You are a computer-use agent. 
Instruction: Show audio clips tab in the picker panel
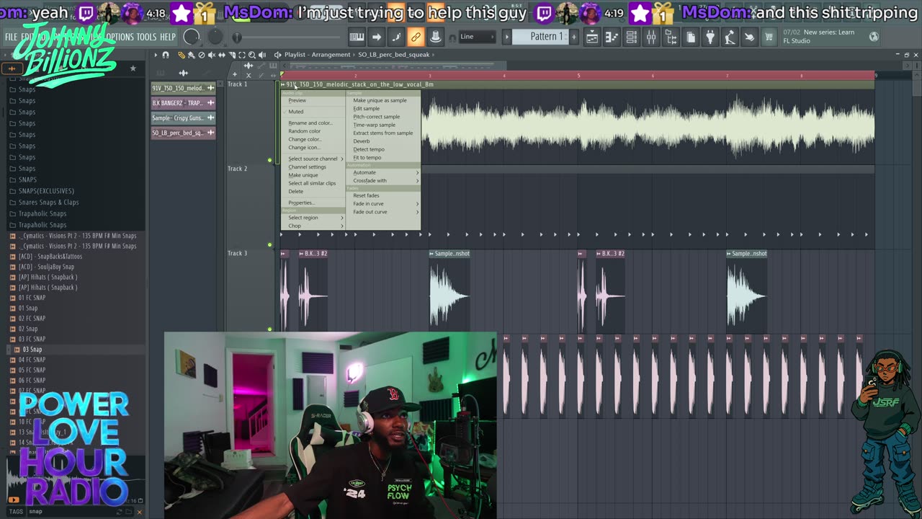click(x=183, y=73)
